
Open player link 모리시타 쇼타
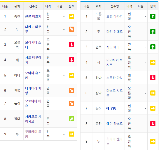[33, 45]
